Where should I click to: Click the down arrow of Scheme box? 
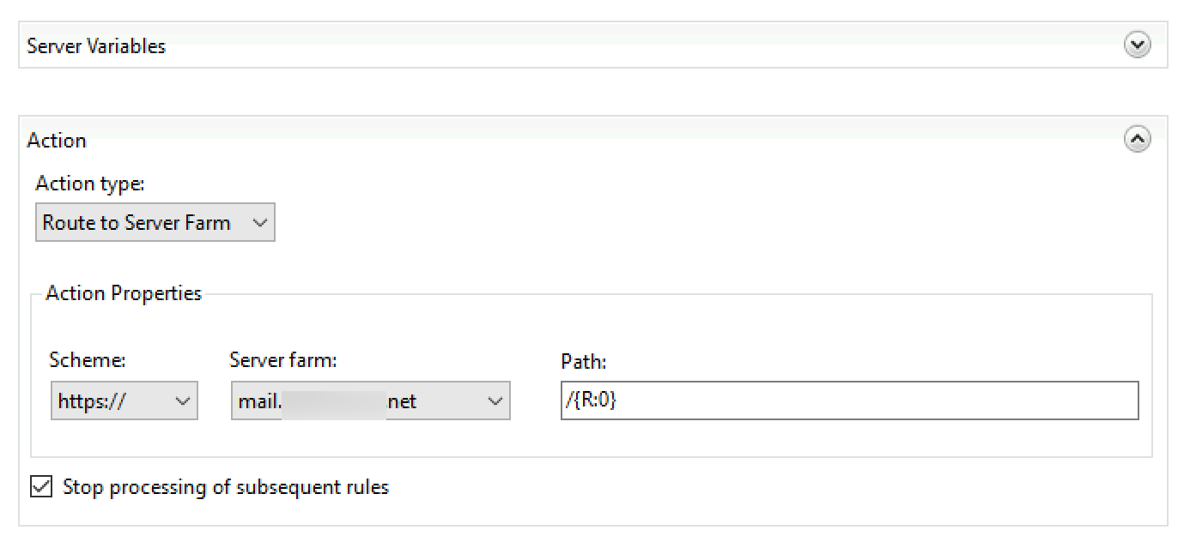click(x=182, y=400)
